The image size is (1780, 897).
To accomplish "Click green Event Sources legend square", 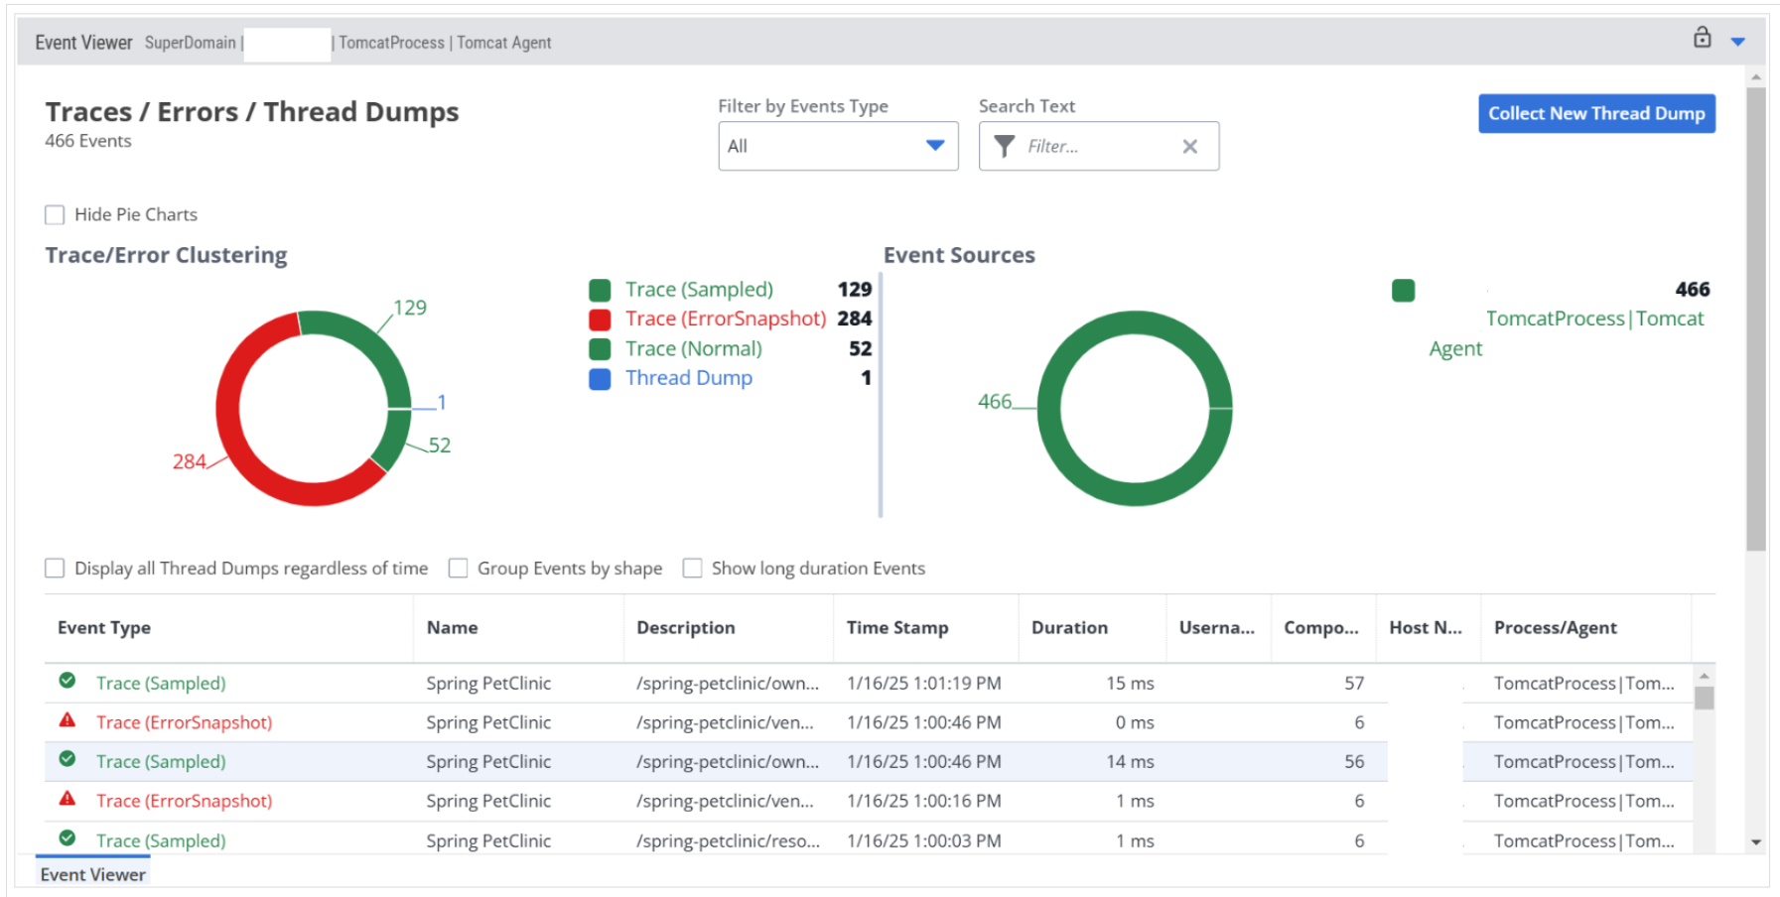I will 1403,291.
